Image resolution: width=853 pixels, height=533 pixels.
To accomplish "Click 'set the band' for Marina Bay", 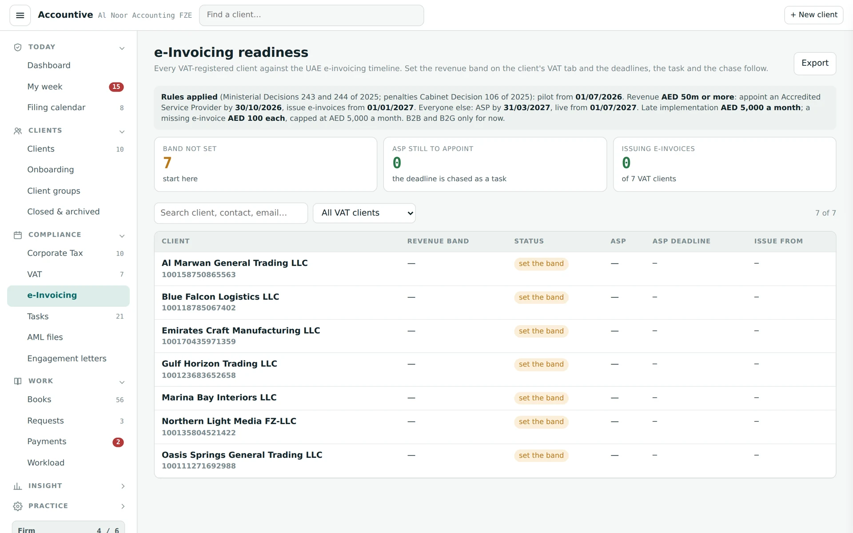I will pyautogui.click(x=541, y=398).
